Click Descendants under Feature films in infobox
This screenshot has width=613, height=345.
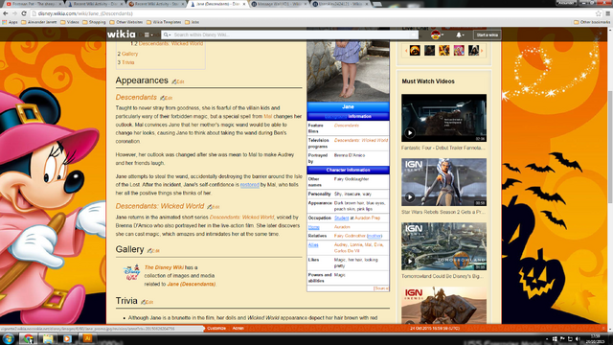(x=347, y=126)
